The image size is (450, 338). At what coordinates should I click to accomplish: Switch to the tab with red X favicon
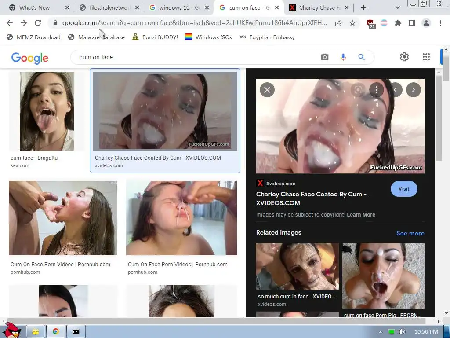(319, 8)
